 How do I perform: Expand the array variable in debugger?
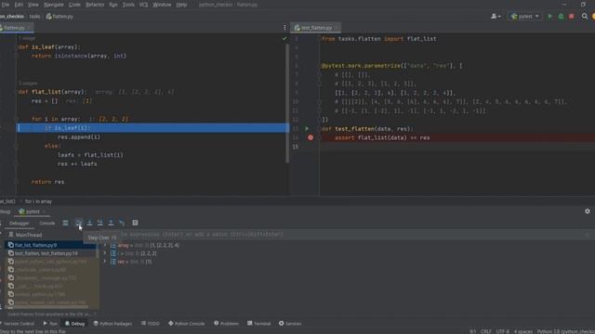point(105,245)
